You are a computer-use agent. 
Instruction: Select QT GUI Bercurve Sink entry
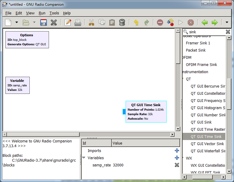(208, 86)
